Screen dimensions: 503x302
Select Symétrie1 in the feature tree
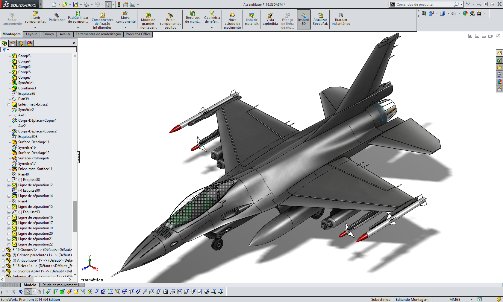tap(26, 83)
